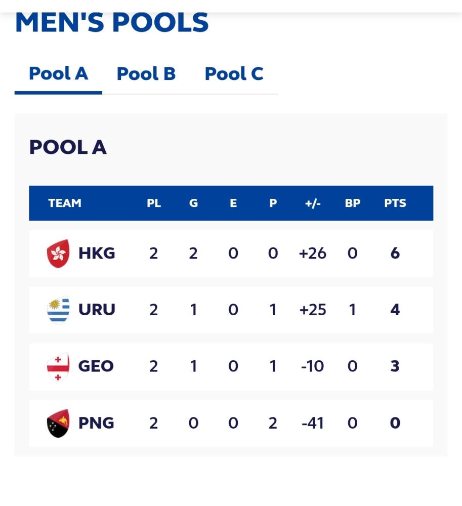Click the Hong Kong team crest icon

coord(58,254)
